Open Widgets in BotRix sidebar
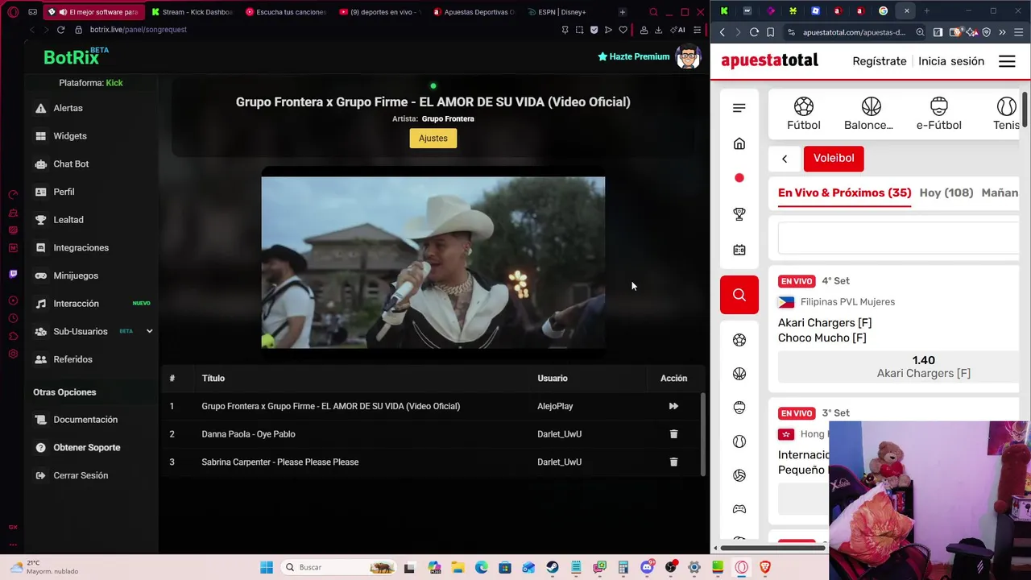 69,136
